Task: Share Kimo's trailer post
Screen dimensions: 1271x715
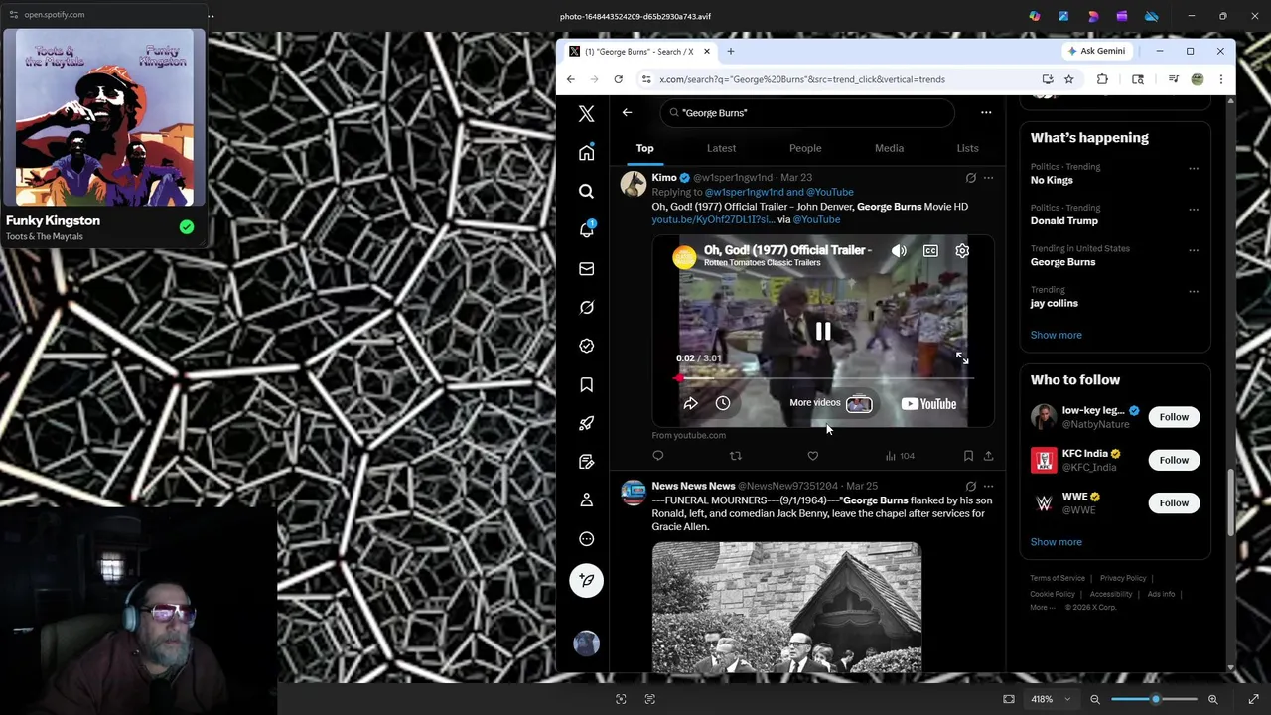Action: point(988,456)
